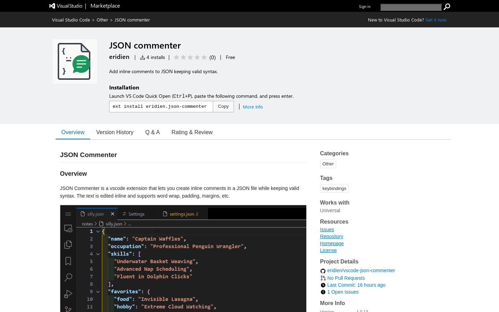Open the Rating & Review tab
This screenshot has height=312, width=499.
tap(192, 132)
